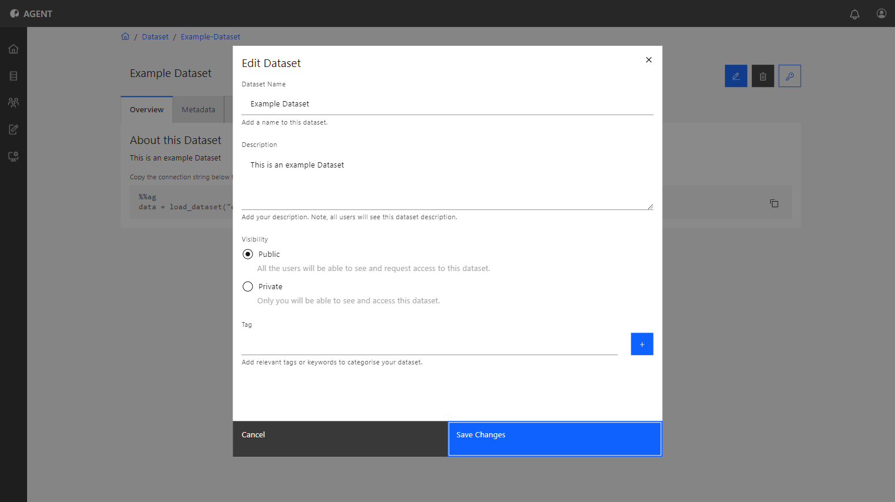Click Cancel in the Edit Dataset dialog
Viewport: 895px width, 502px height.
340,439
